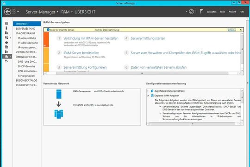This screenshot has height=167, width=250.
Task: Select the sidebar icon directly above highlighted IPAM
Action: pos(6,51)
